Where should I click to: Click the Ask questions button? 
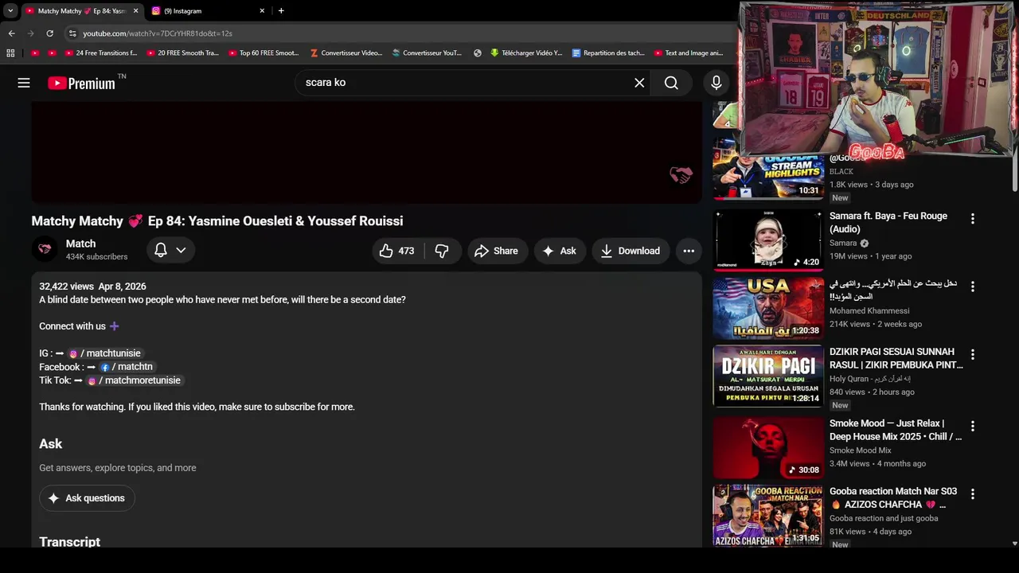coord(87,498)
